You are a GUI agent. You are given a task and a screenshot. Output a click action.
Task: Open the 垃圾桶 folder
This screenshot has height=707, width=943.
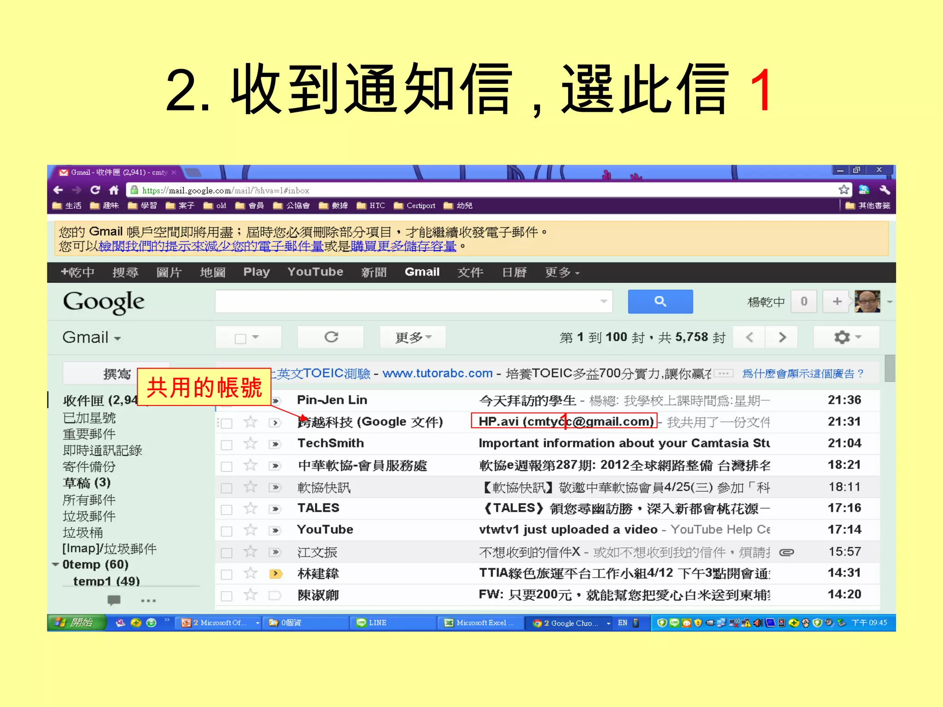[x=82, y=533]
